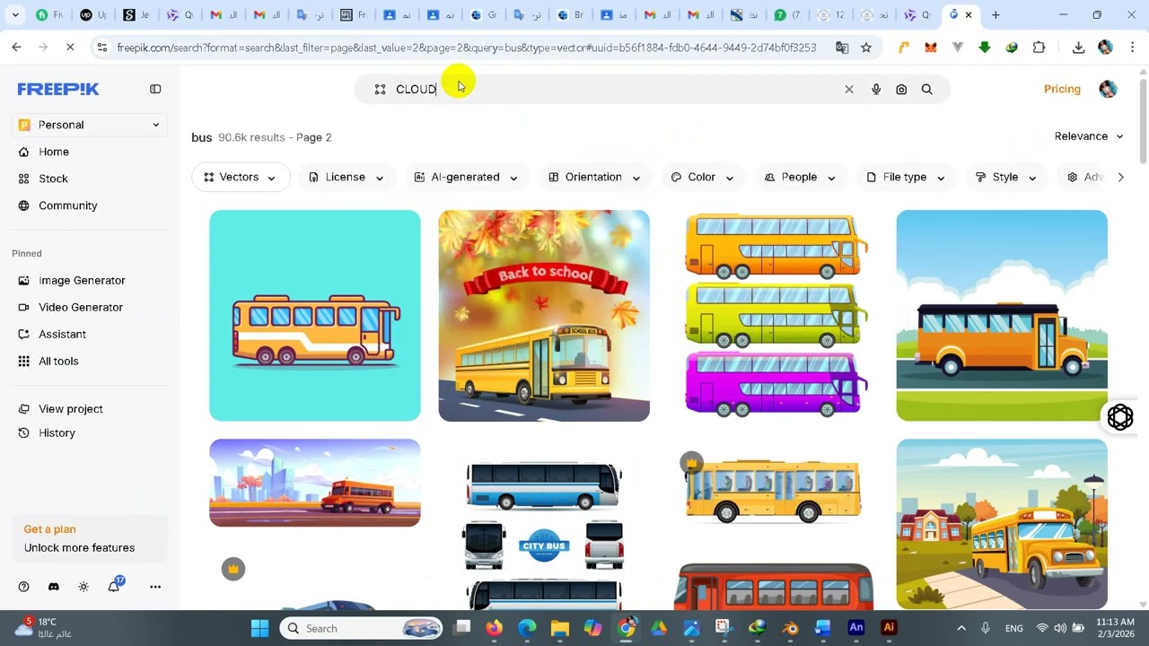Open the help question mark icon

click(24, 587)
